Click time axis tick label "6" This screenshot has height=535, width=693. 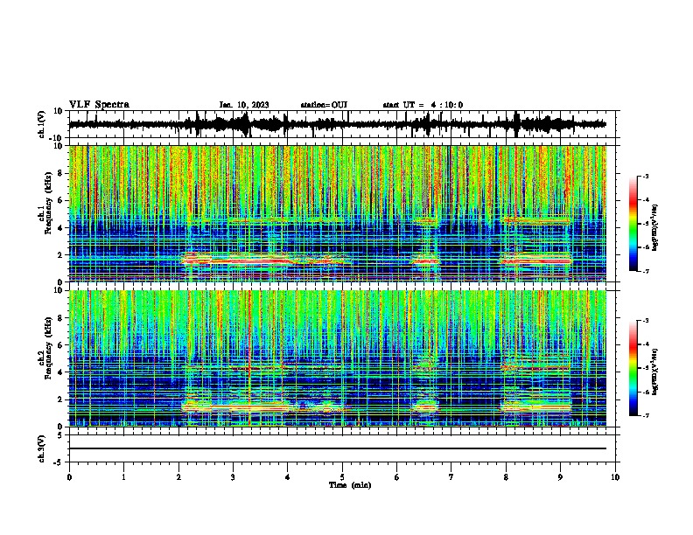pos(397,477)
